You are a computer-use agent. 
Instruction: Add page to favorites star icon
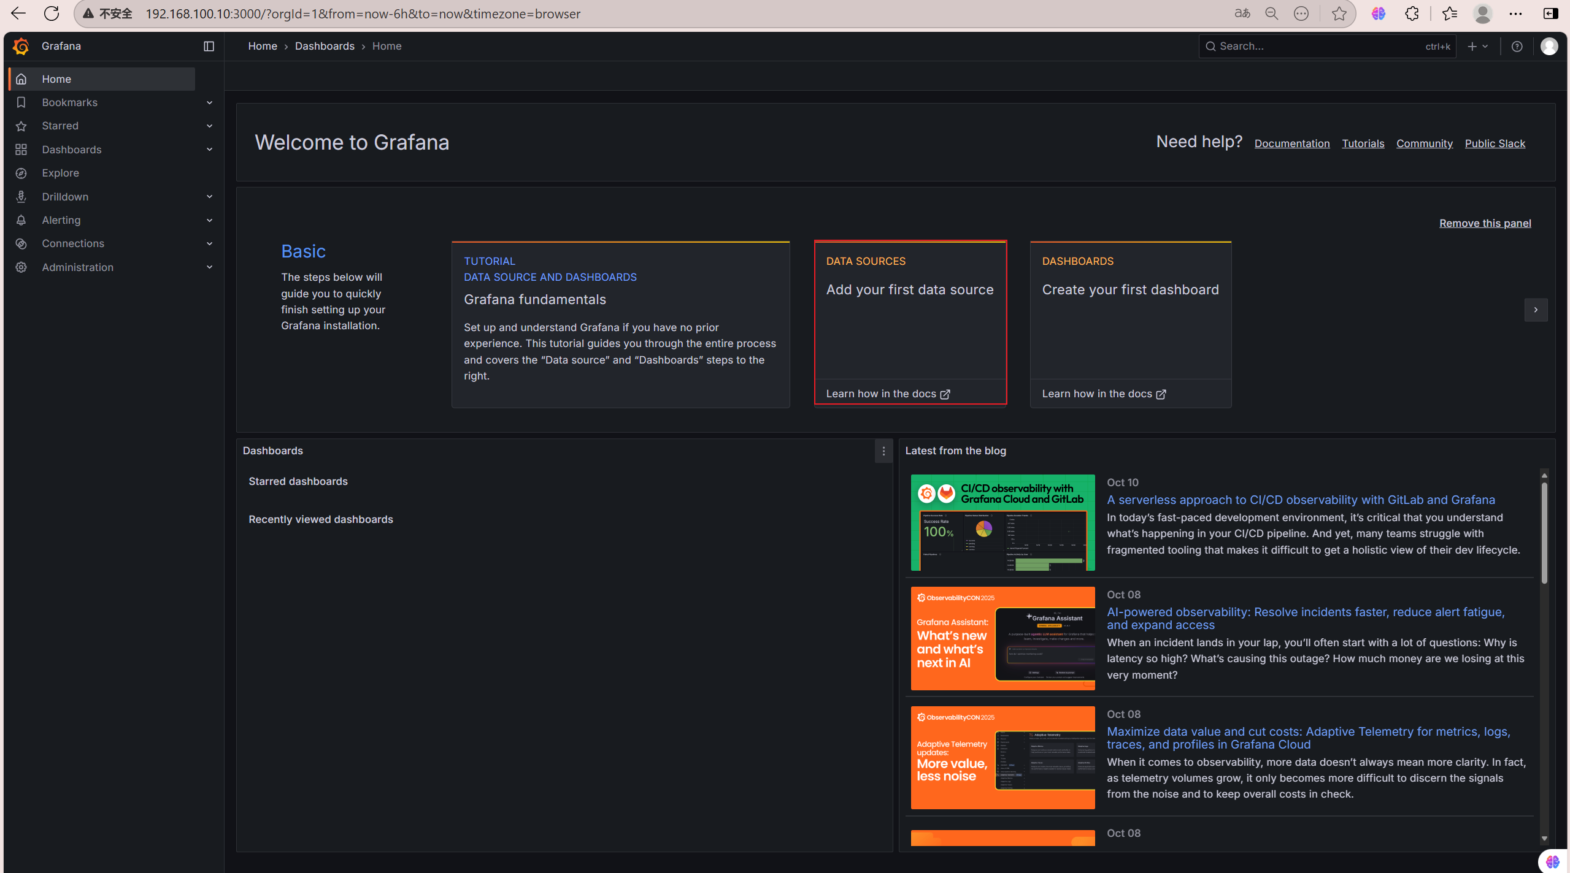click(1339, 13)
